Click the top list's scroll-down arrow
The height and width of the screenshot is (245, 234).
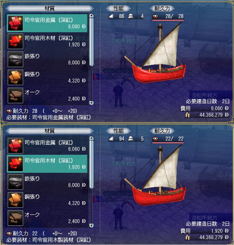pyautogui.click(x=91, y=103)
